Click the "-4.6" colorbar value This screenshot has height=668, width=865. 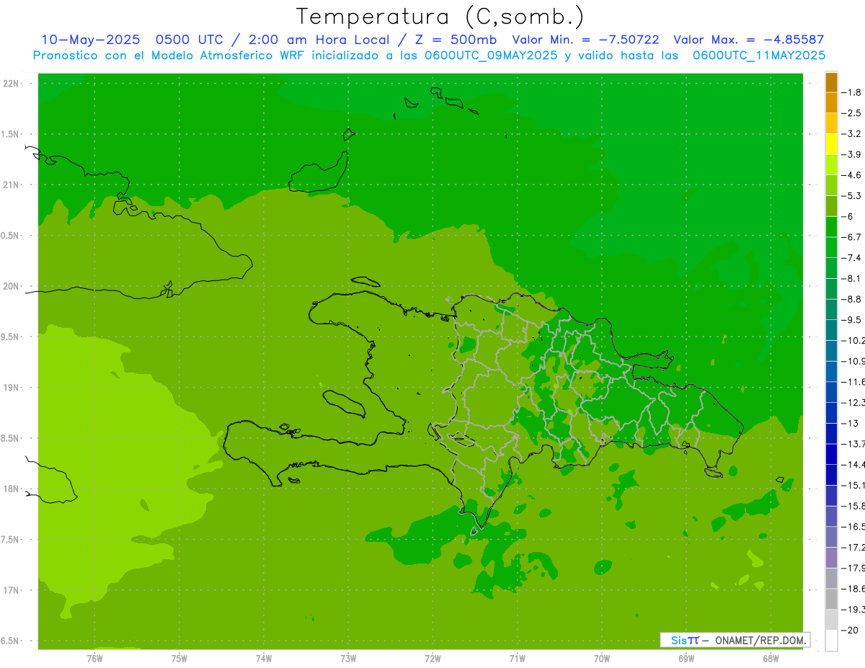[851, 175]
